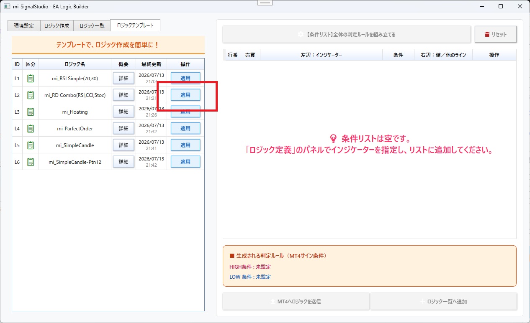Click the 条件 column header
This screenshot has width=530, height=323.
pyautogui.click(x=398, y=55)
